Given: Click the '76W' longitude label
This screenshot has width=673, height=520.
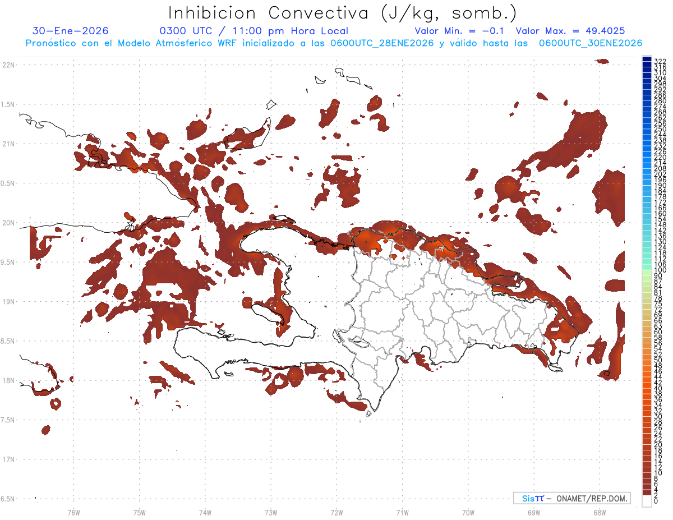Looking at the screenshot, I should tap(73, 512).
